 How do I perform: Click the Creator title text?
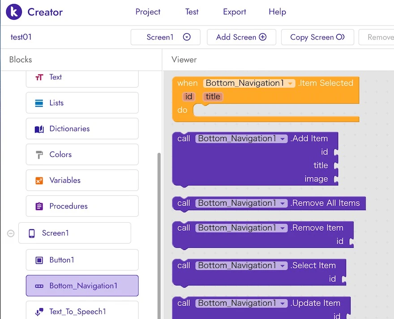[45, 12]
